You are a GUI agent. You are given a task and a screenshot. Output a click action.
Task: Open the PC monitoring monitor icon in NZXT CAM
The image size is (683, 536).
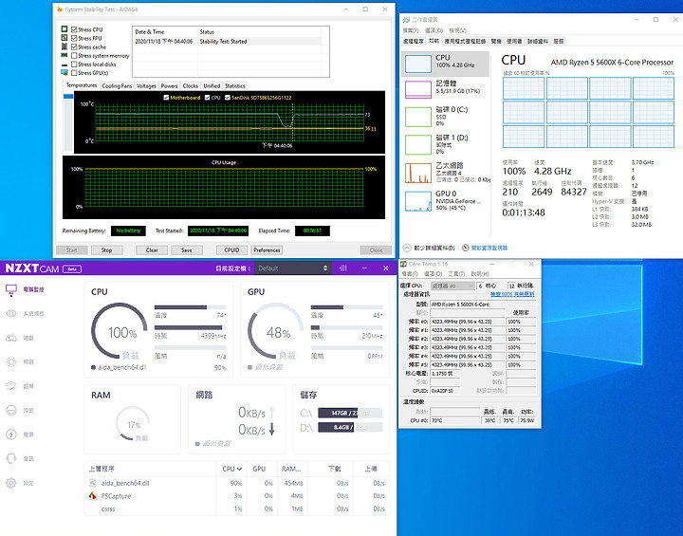point(10,289)
